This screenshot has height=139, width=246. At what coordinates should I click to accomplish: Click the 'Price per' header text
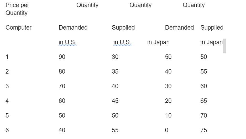[17, 5]
